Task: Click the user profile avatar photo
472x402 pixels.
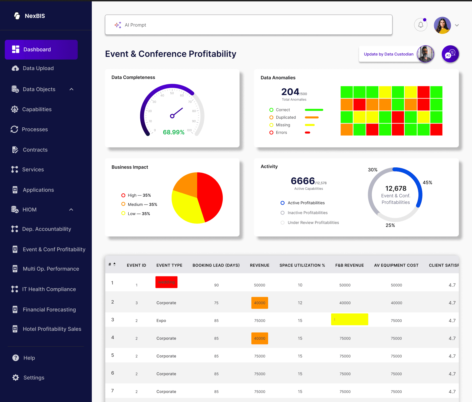Action: [442, 25]
